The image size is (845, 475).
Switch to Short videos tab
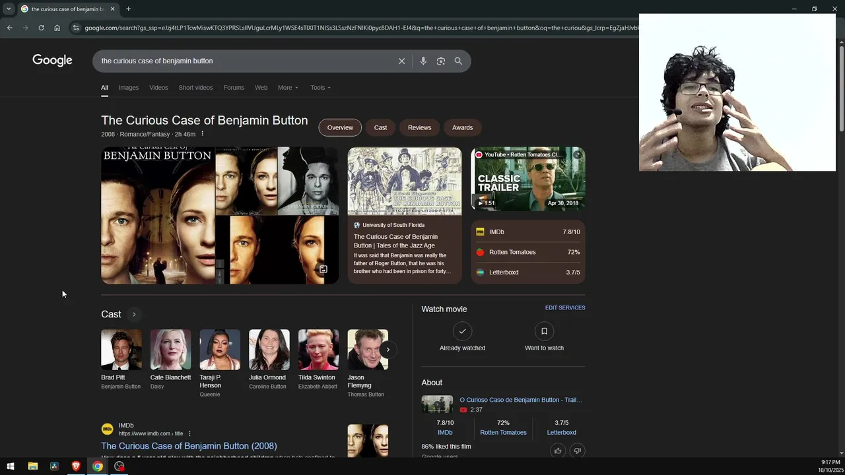pos(195,88)
